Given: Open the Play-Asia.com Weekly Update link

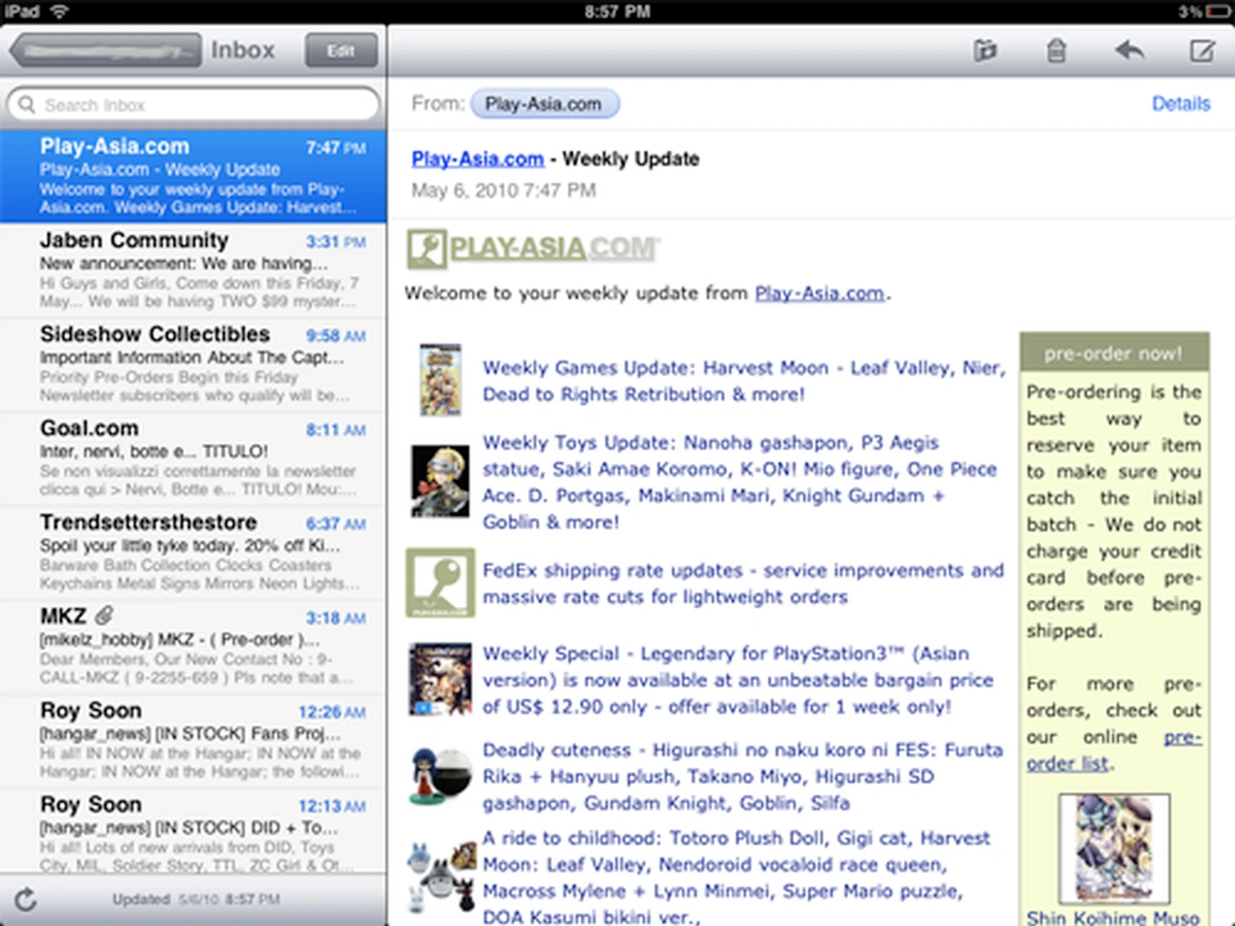Looking at the screenshot, I should coord(477,159).
